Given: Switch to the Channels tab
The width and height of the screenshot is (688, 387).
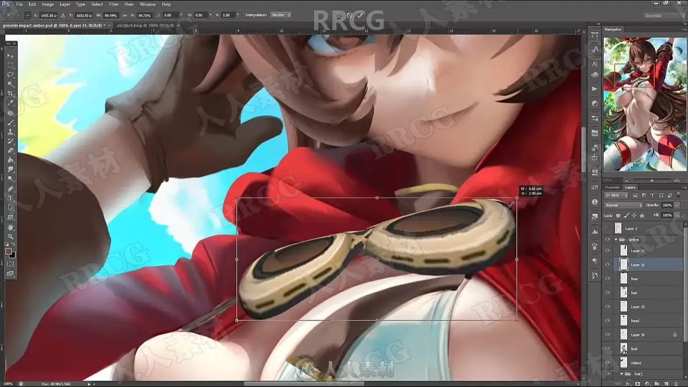Looking at the screenshot, I should (612, 187).
